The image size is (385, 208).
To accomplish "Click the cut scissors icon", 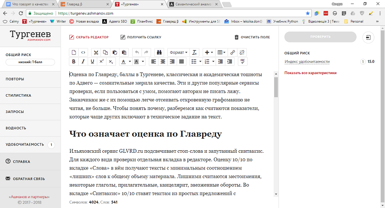I will [x=96, y=52].
